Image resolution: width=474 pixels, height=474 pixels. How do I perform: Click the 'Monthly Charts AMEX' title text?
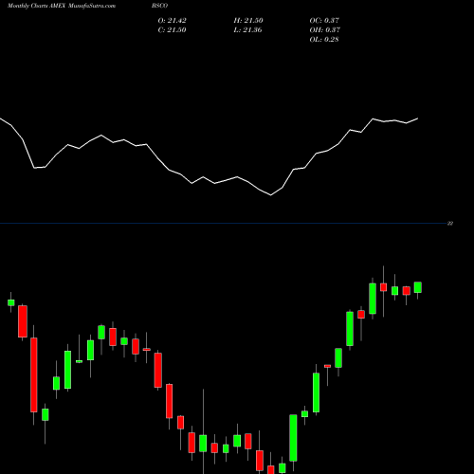click(x=36, y=6)
